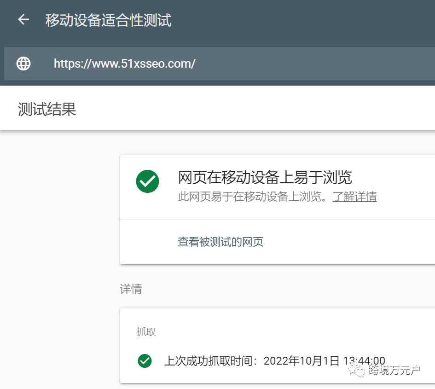Viewport: 435px width, 389px height.
Task: Open the 了解详情 link
Action: pos(354,197)
